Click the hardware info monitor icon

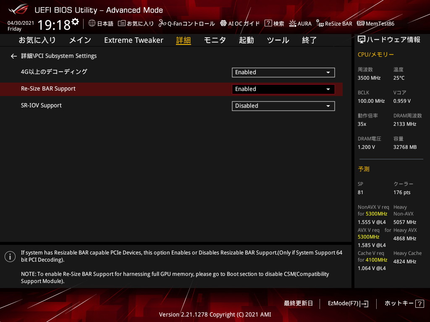pos(362,40)
